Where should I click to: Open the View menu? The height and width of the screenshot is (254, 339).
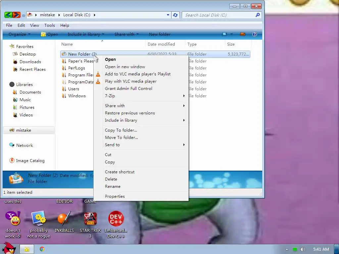34,25
